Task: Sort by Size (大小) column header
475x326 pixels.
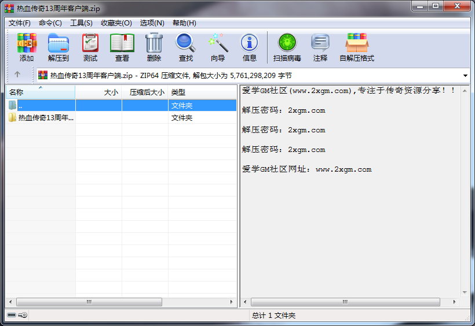Action: click(98, 92)
